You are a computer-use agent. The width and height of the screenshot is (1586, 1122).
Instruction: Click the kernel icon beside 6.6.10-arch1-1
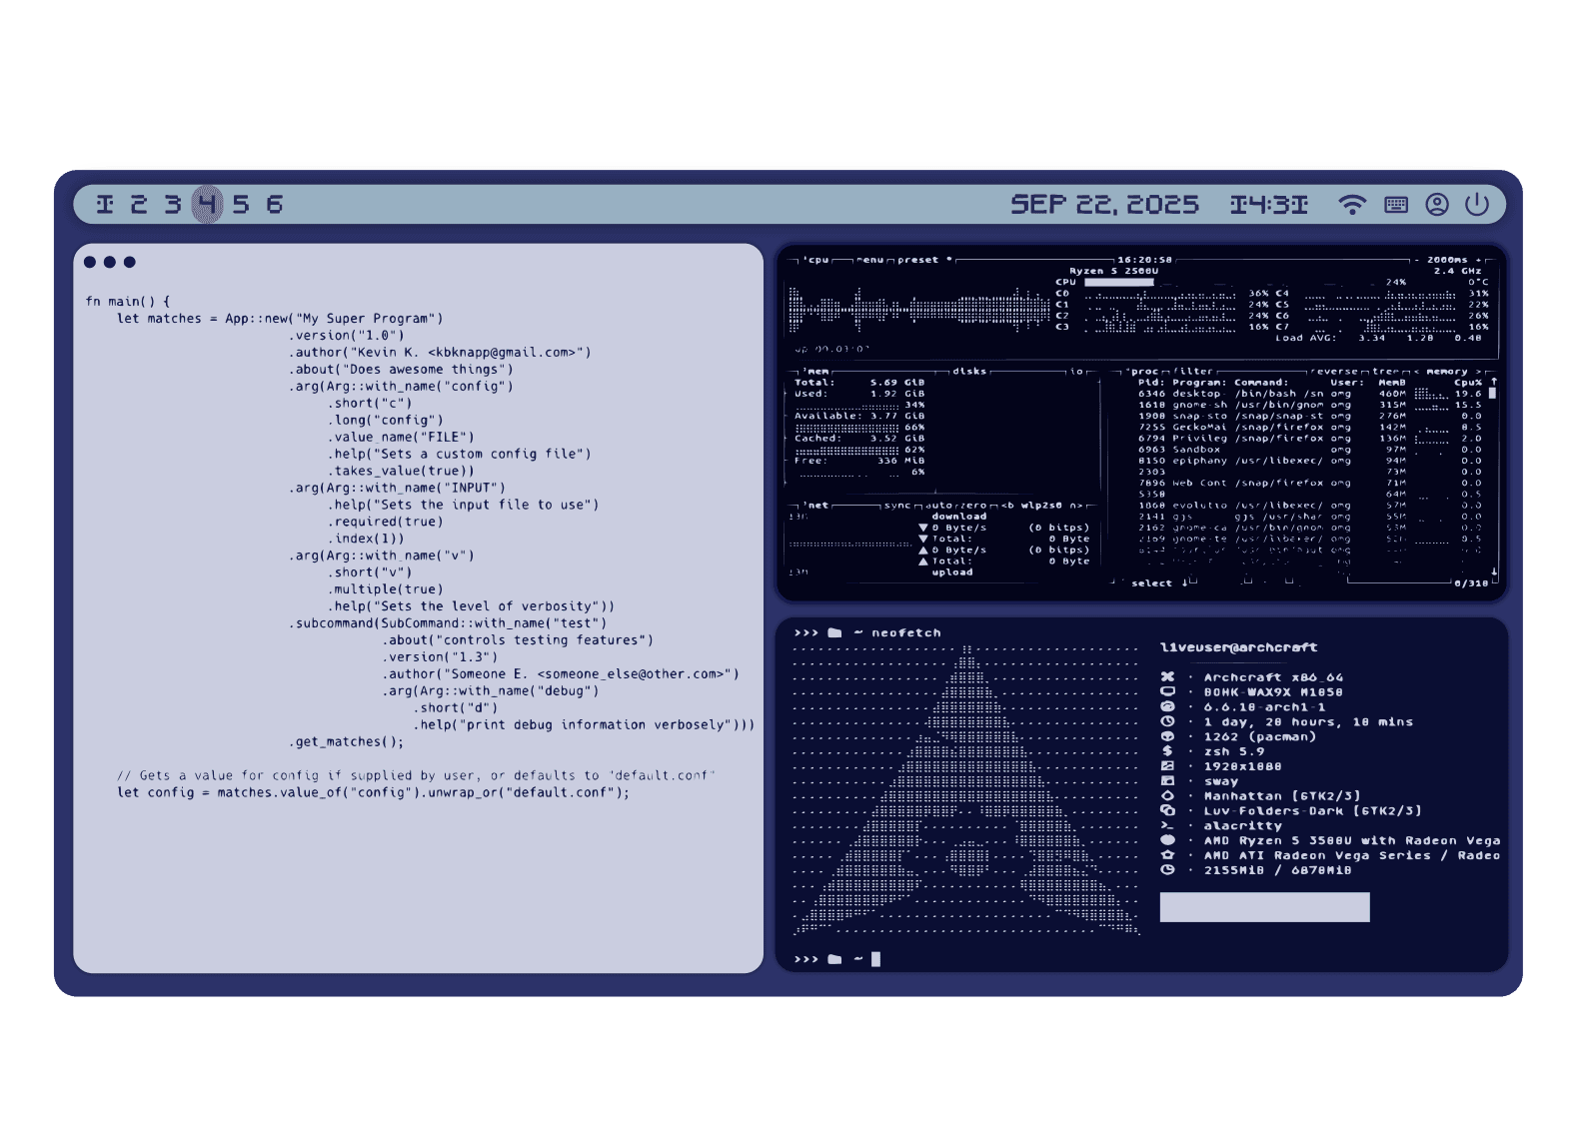click(1167, 706)
